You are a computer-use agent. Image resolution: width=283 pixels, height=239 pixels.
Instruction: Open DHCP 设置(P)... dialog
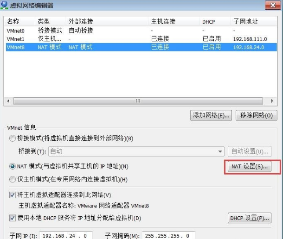(250, 218)
